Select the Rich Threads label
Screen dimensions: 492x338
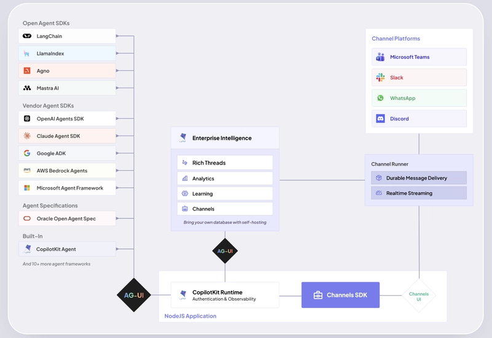[x=209, y=163]
